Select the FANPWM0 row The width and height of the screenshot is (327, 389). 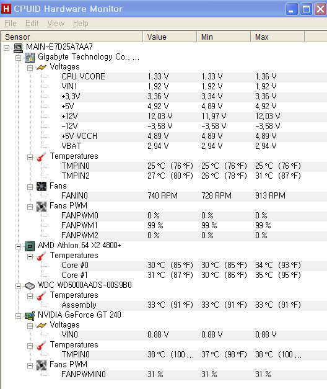tap(193, 216)
